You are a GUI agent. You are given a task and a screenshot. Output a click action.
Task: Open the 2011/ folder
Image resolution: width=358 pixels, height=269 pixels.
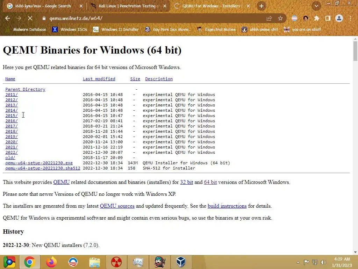point(12,95)
